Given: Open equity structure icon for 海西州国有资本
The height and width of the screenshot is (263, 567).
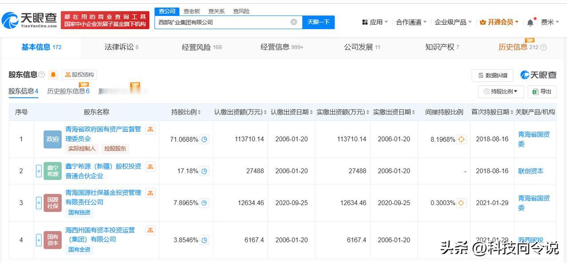Looking at the screenshot, I should [150, 230].
